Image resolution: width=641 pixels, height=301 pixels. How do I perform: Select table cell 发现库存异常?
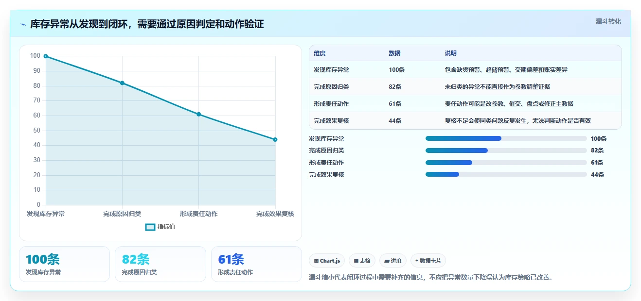click(x=331, y=70)
